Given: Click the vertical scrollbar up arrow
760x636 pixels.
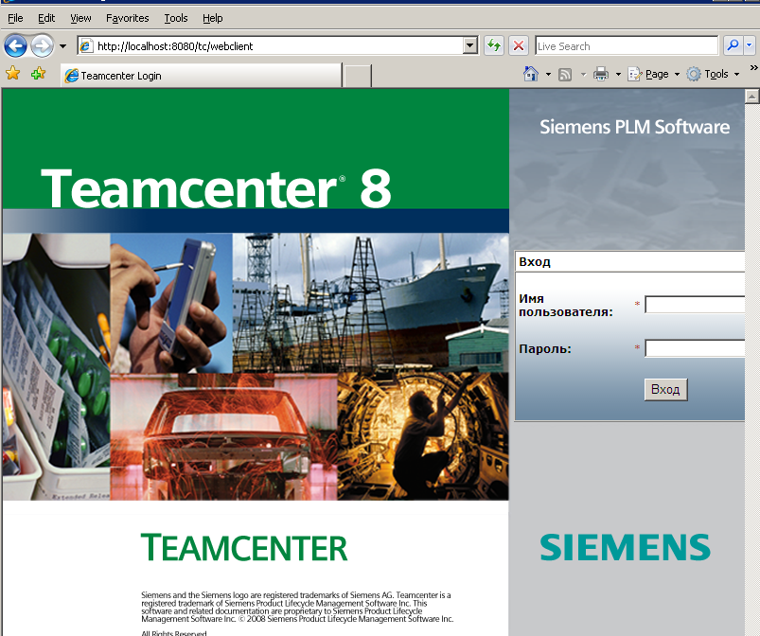Looking at the screenshot, I should [751, 96].
